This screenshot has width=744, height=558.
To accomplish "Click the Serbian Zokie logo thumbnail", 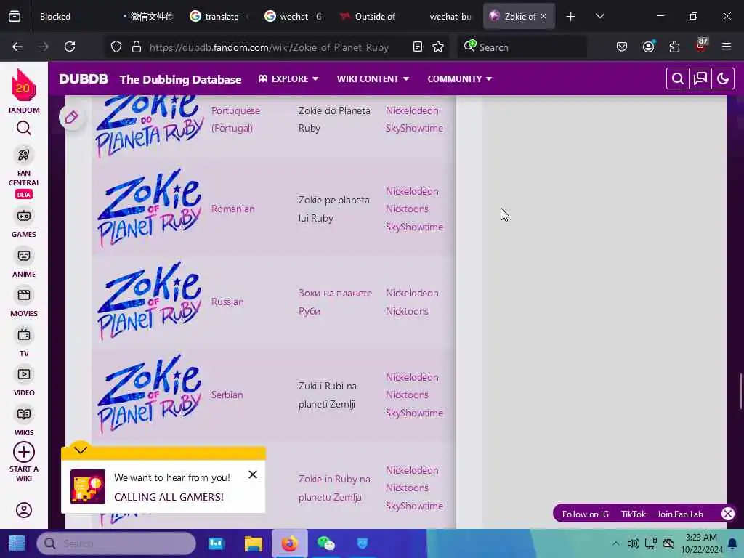I will tap(150, 394).
